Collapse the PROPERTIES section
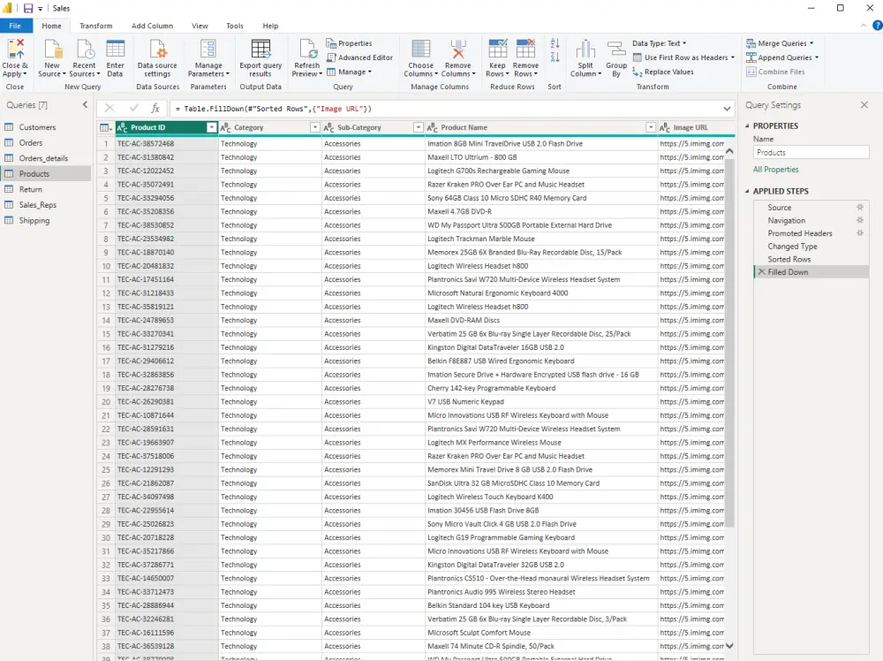The width and height of the screenshot is (883, 661). pos(747,126)
